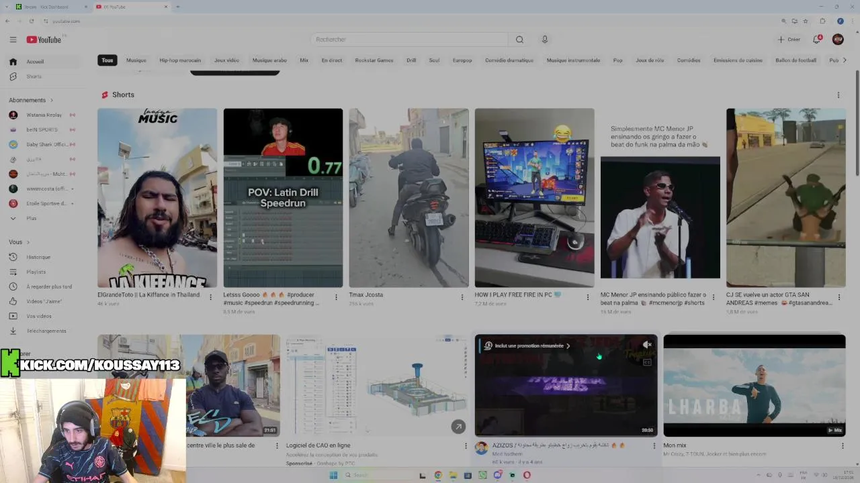Open options for Tmax Jcosta short
The width and height of the screenshot is (860, 483).
point(462,297)
